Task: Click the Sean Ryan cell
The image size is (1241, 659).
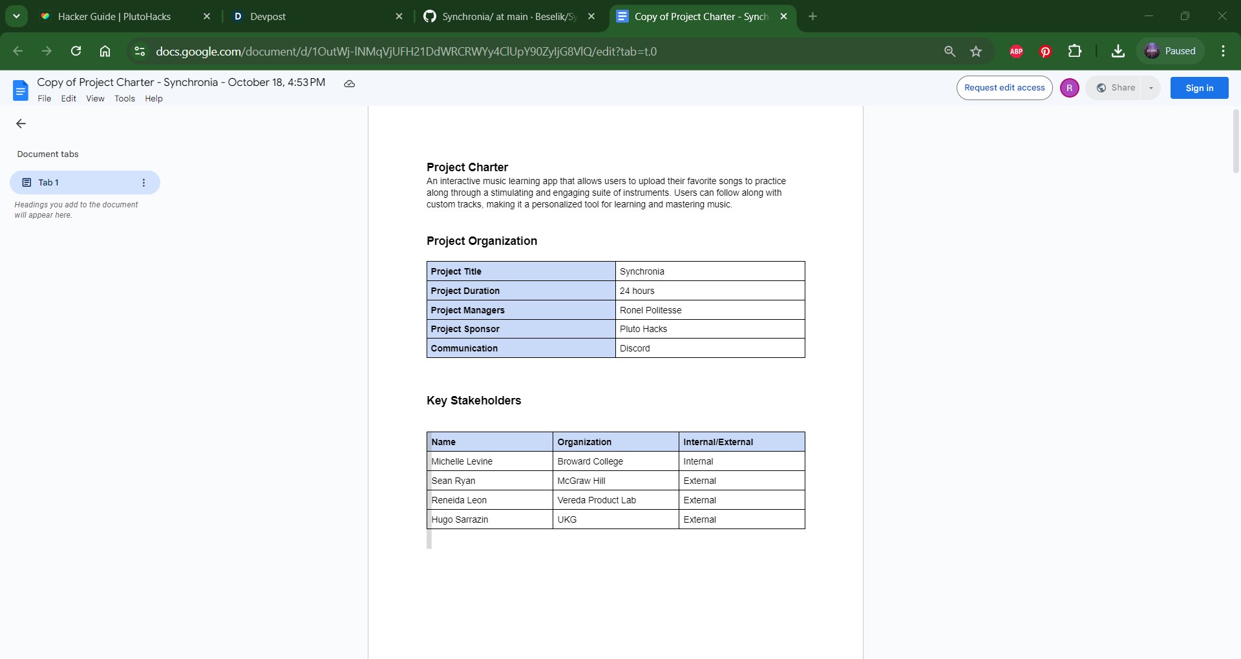Action: [490, 481]
